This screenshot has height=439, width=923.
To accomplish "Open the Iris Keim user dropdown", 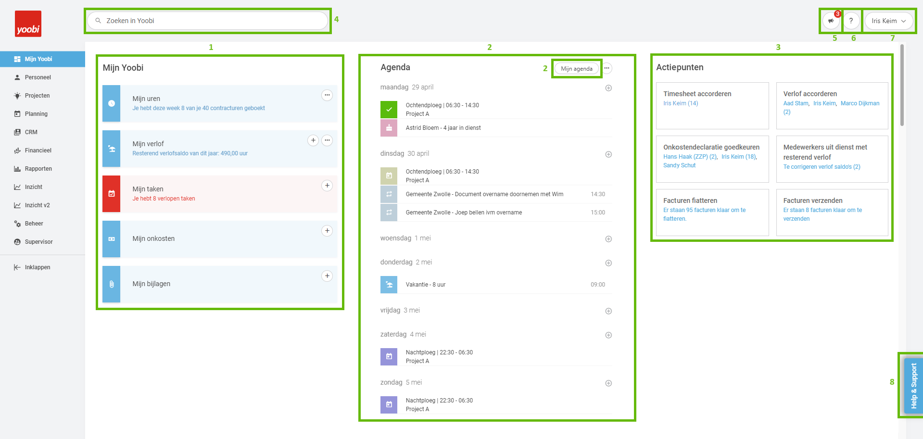I will click(x=889, y=21).
